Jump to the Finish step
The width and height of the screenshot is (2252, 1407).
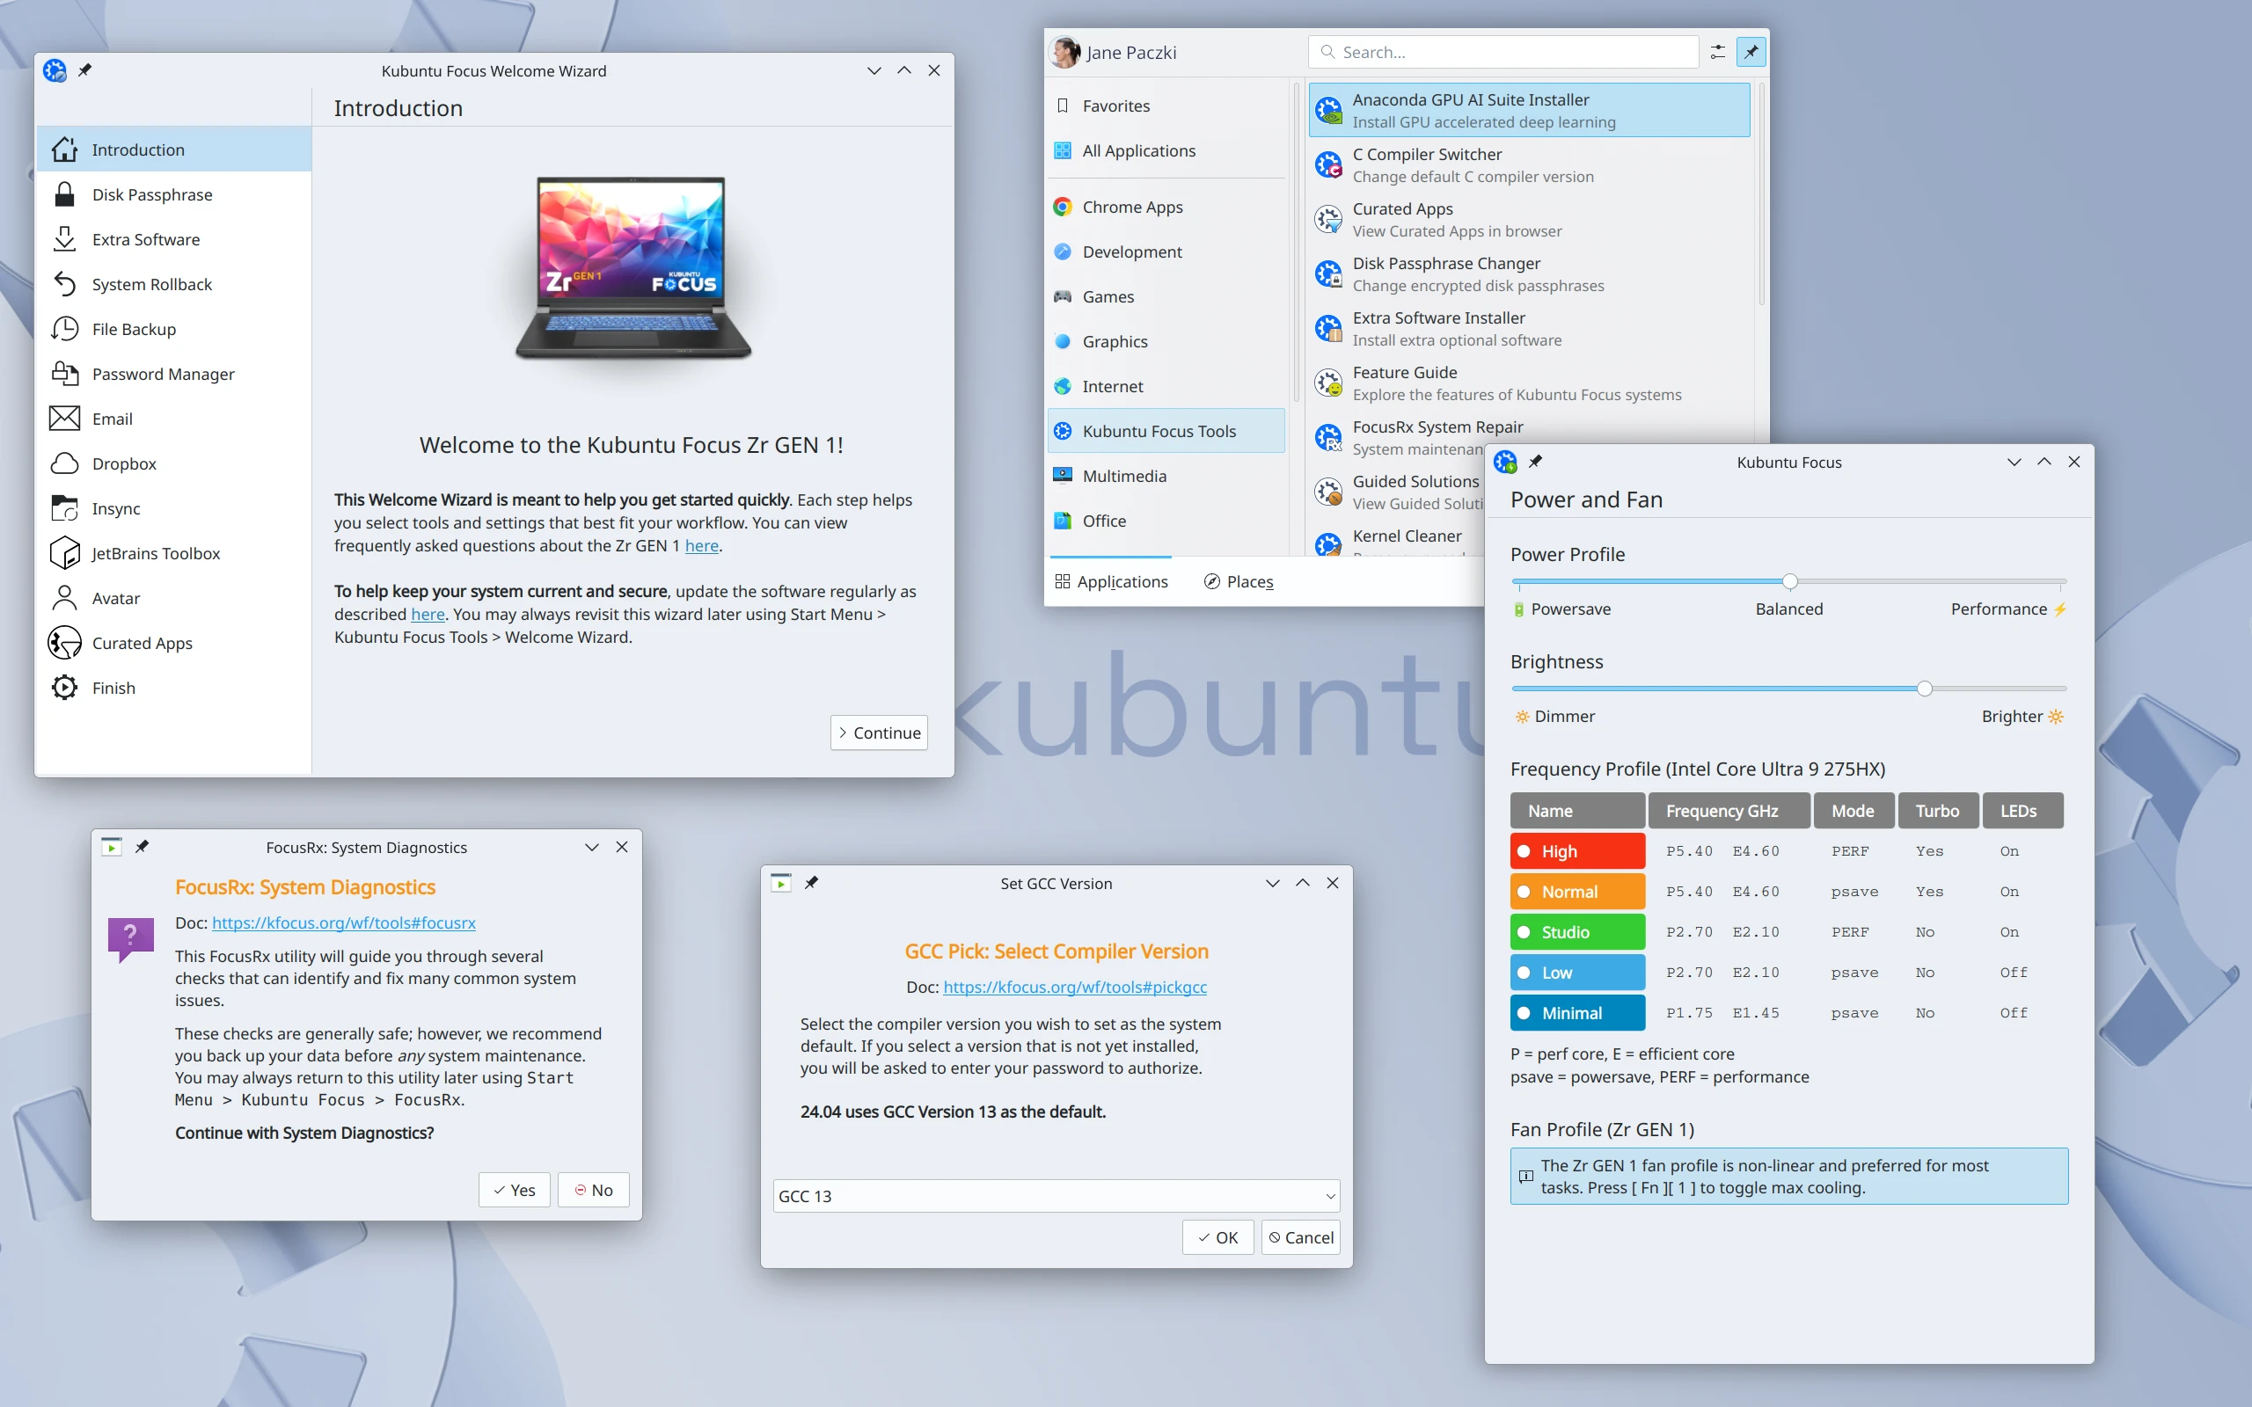tap(173, 688)
